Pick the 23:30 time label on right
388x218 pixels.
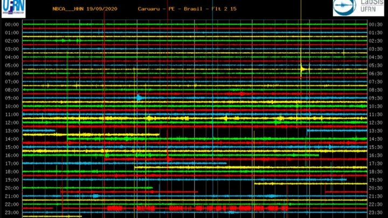pyautogui.click(x=375, y=213)
